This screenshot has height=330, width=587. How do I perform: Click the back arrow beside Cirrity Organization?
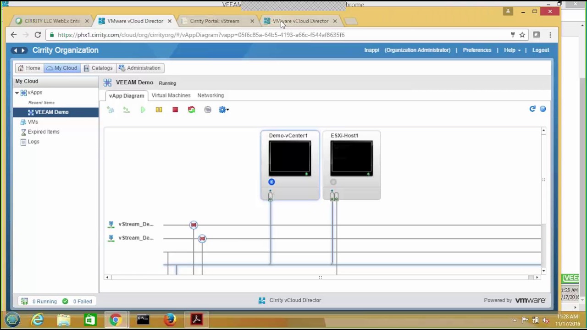click(x=15, y=50)
